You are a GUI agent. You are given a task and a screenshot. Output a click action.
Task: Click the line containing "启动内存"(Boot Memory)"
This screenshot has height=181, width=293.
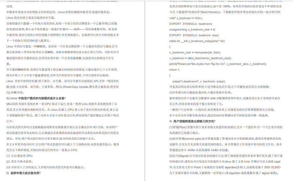click(x=225, y=12)
